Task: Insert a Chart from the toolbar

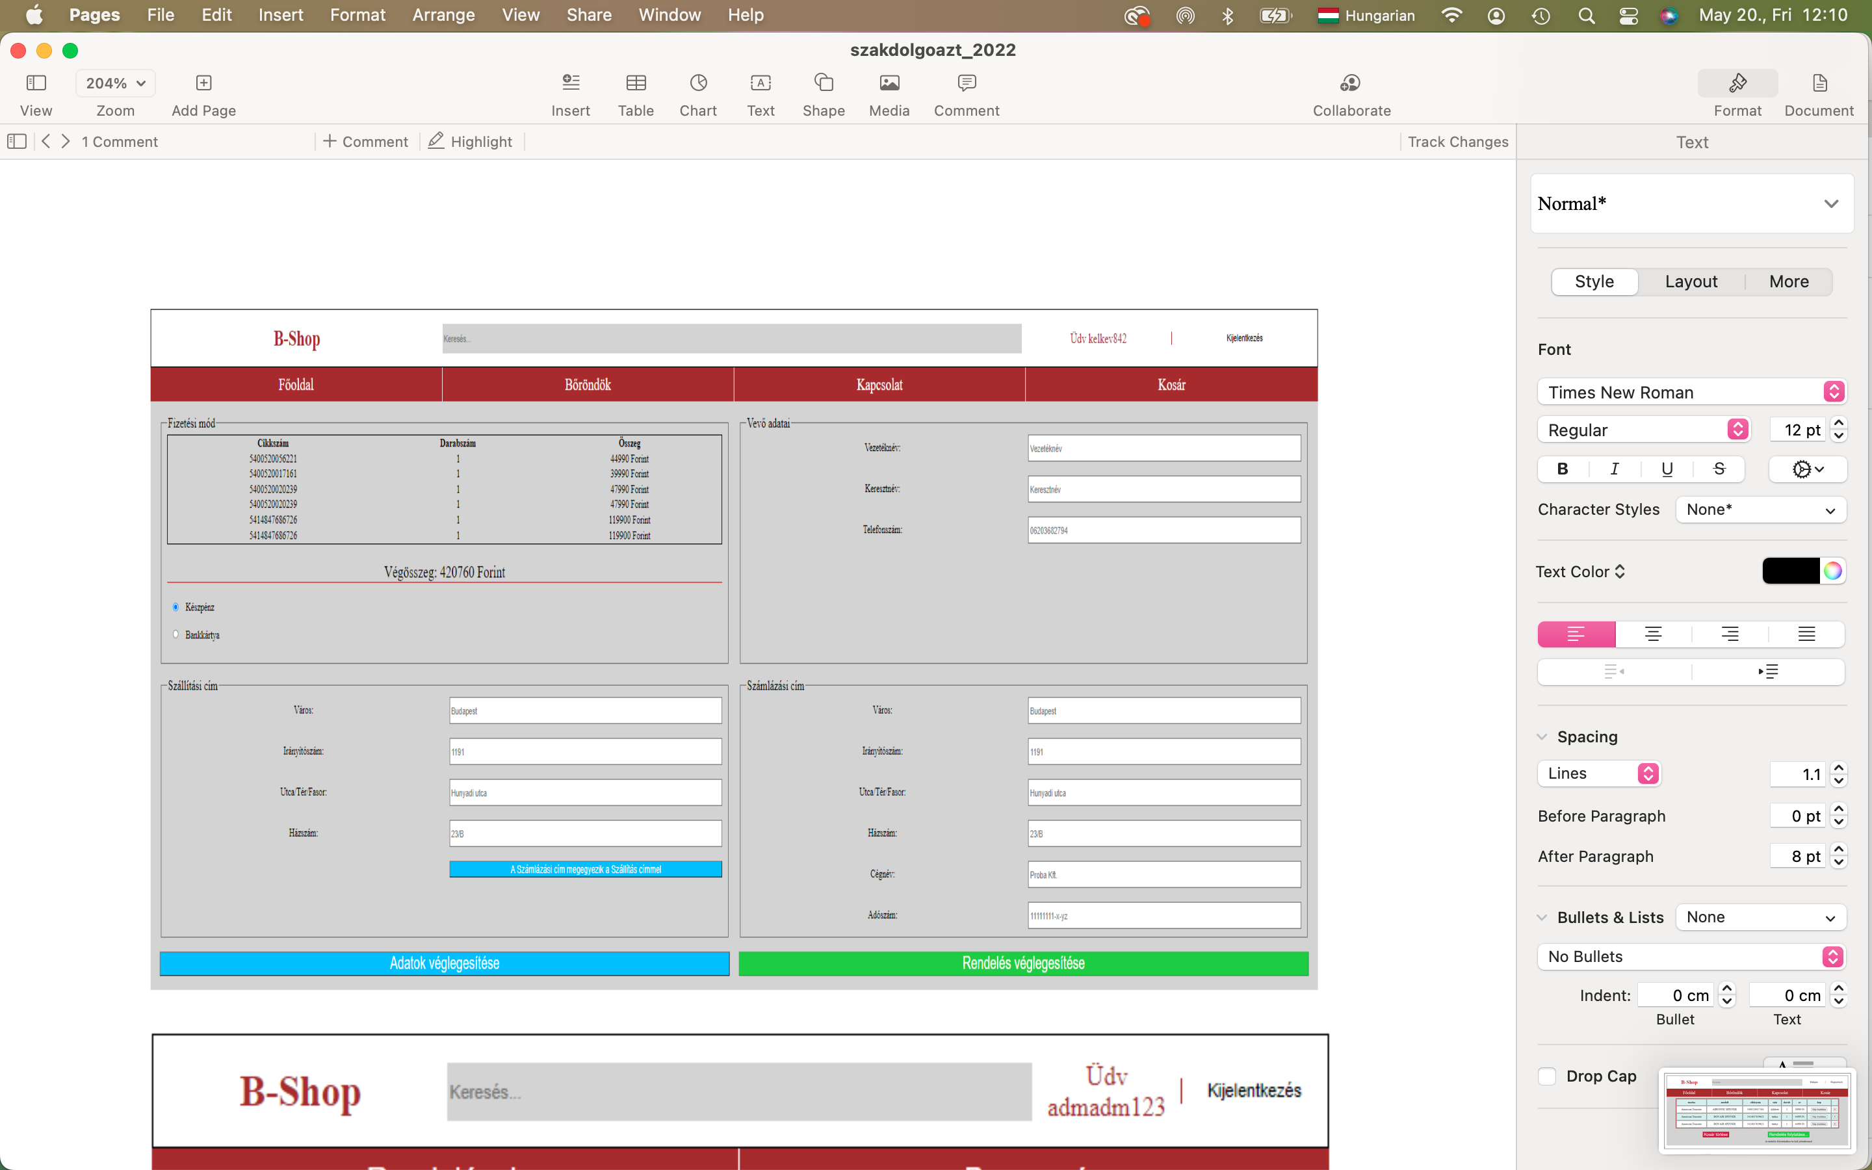Action: tap(699, 83)
